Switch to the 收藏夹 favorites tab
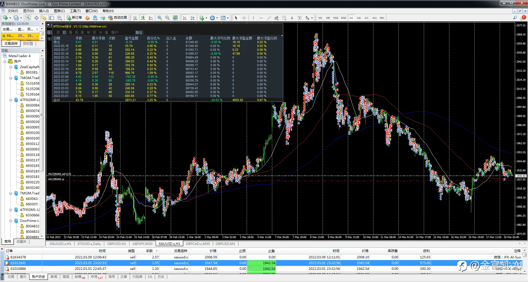 point(21,242)
